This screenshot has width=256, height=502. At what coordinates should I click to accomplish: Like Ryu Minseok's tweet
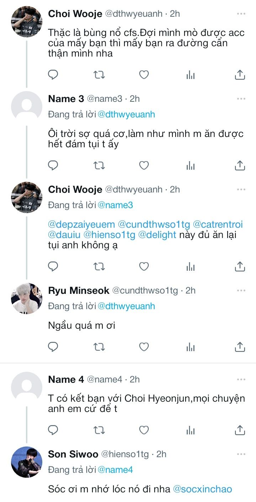click(x=144, y=347)
